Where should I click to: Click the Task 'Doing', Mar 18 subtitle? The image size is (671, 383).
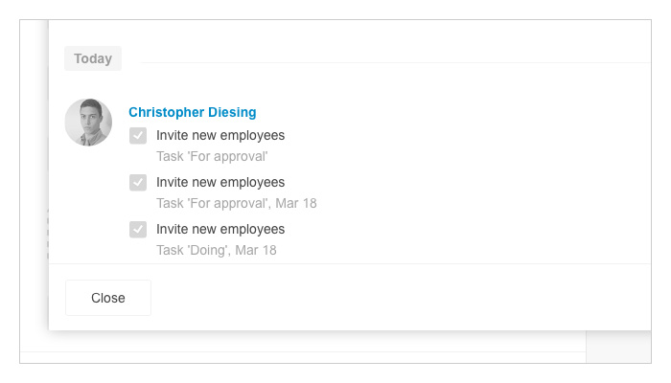click(216, 250)
